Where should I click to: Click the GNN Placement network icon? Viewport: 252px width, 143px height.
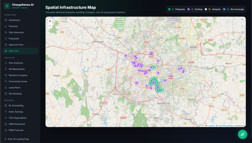point(6,124)
